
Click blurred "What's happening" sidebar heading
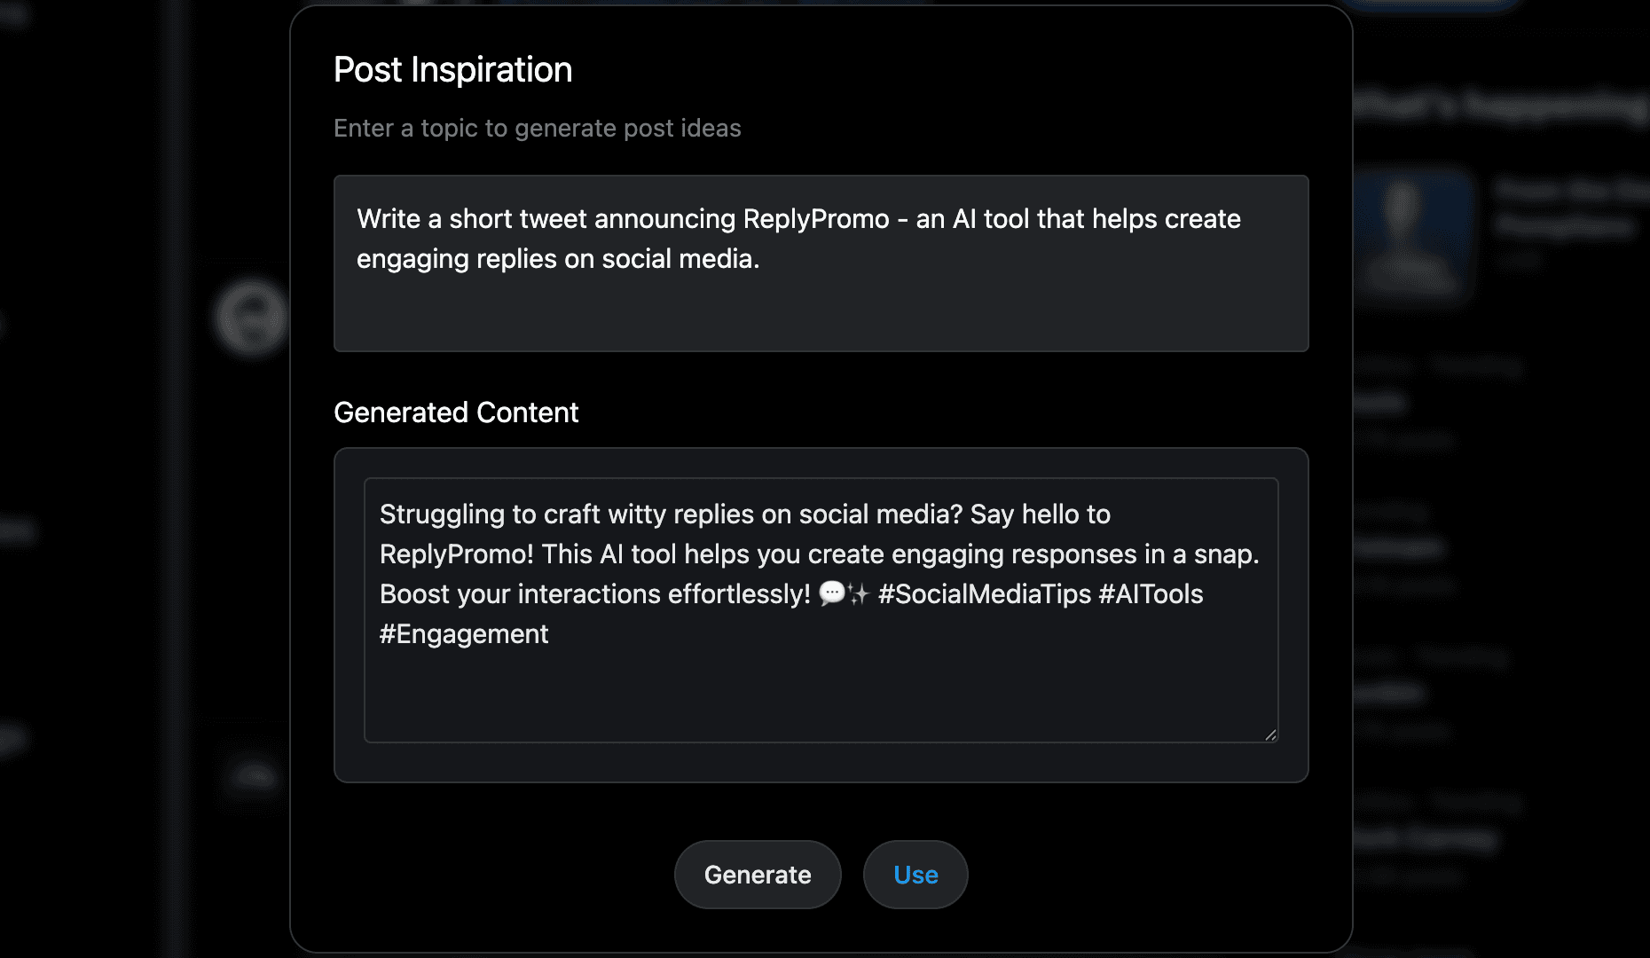[1499, 106]
